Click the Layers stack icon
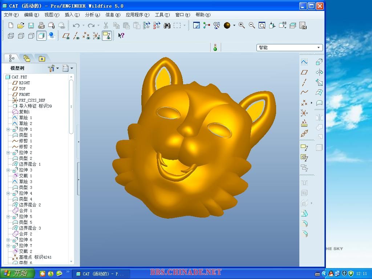Viewport: 372px width, 279px height. pos(293,25)
